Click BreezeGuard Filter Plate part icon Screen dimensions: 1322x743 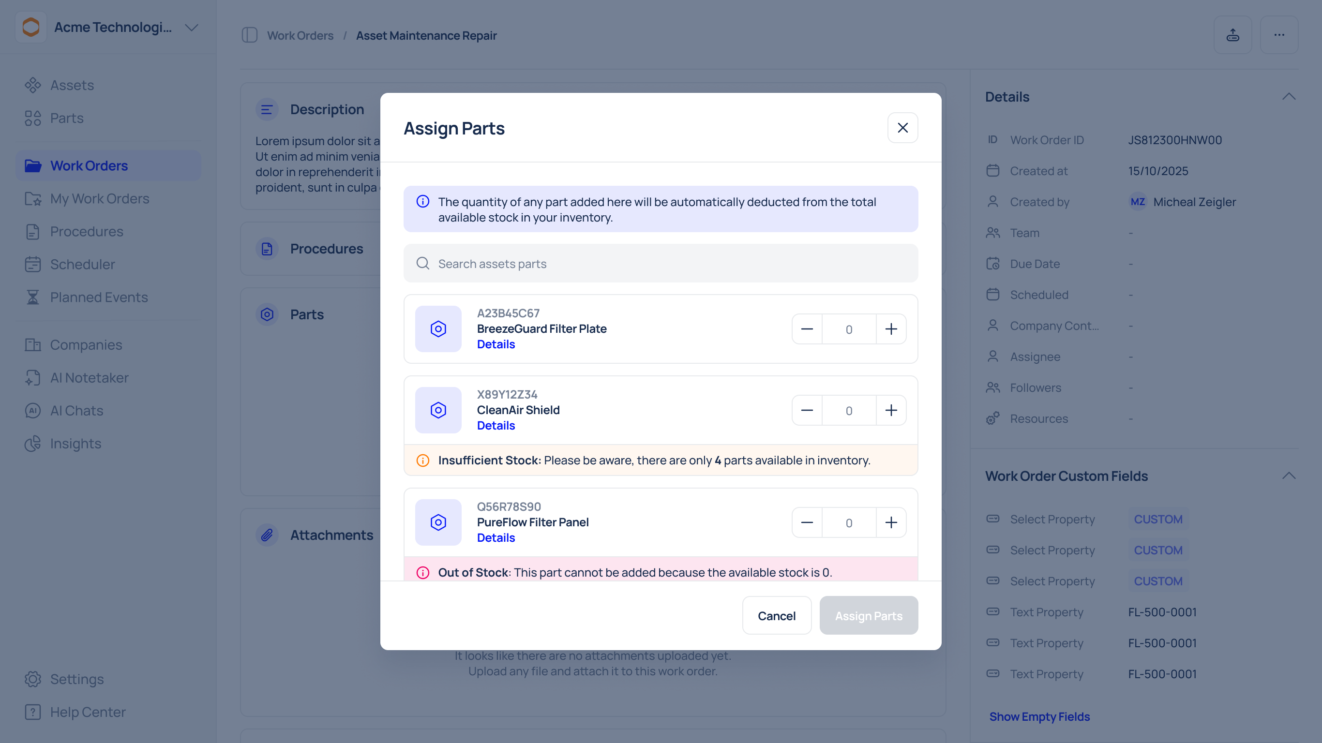click(x=438, y=329)
